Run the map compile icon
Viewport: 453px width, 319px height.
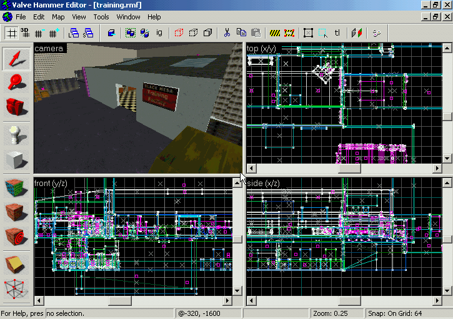point(376,33)
